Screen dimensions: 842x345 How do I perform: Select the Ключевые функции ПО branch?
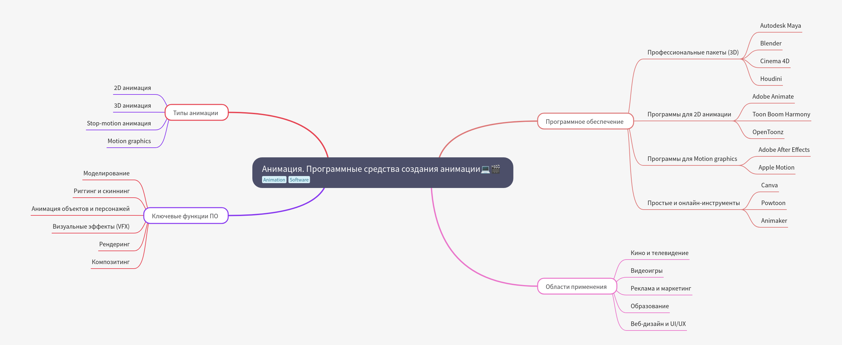pyautogui.click(x=185, y=215)
